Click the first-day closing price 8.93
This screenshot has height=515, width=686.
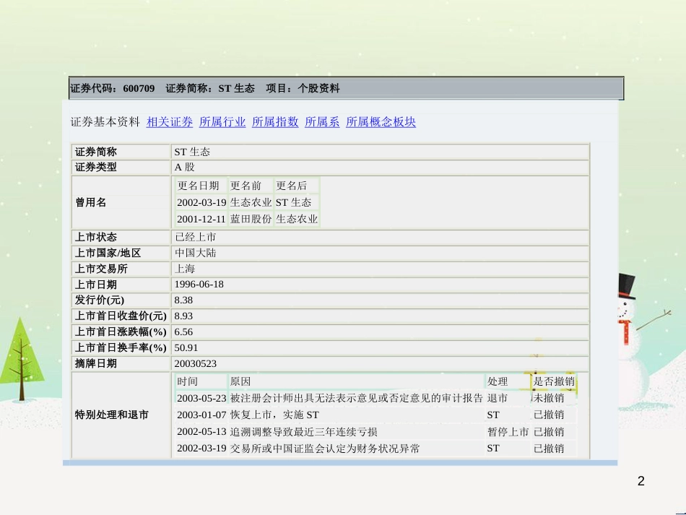point(183,316)
